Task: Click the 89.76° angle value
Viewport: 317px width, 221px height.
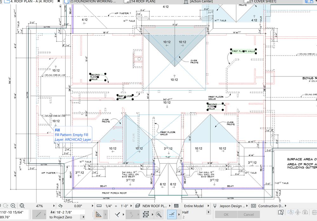Action: 5,217
